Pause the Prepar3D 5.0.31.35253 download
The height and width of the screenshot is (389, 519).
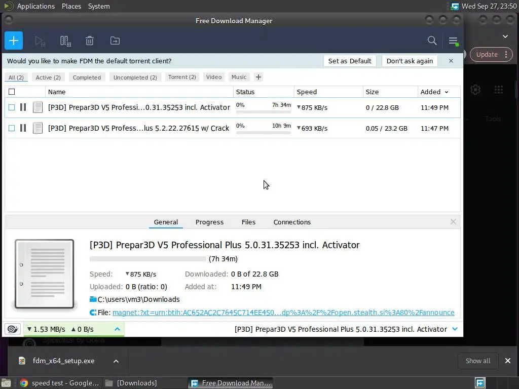click(23, 107)
